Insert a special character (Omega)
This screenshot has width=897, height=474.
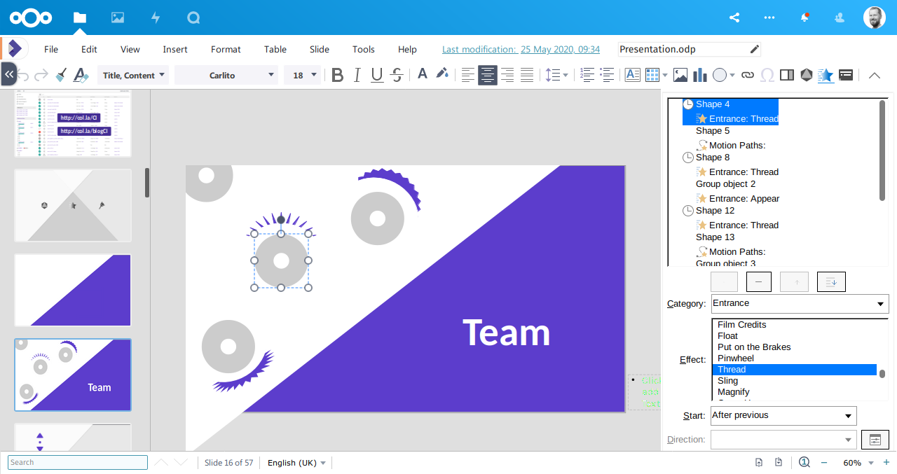click(767, 75)
